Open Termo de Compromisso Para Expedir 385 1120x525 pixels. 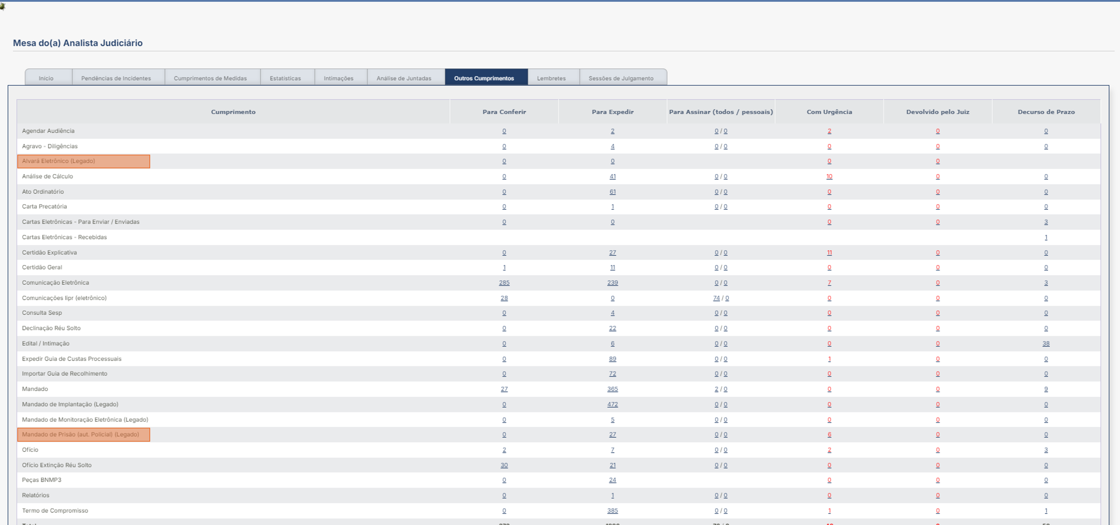(x=613, y=511)
